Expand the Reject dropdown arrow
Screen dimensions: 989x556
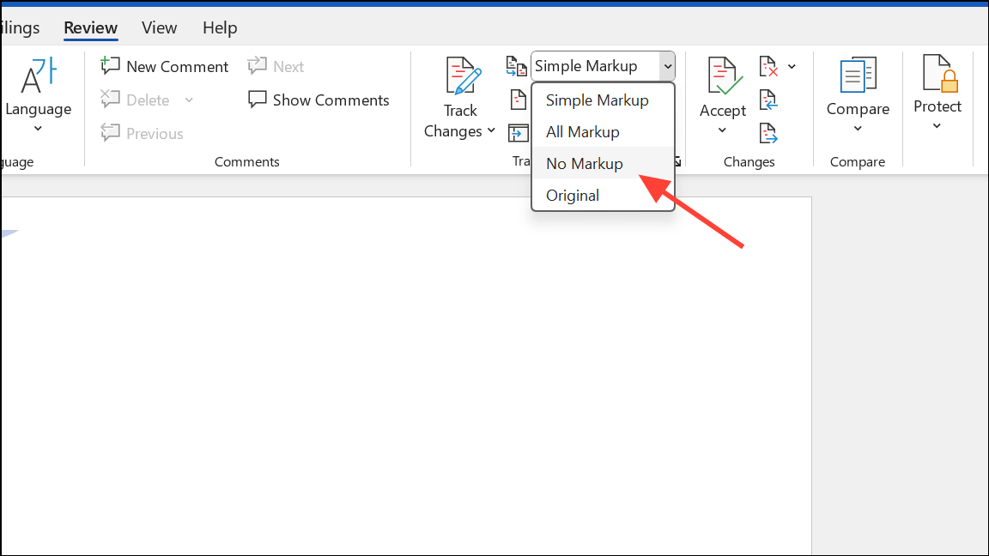(792, 66)
